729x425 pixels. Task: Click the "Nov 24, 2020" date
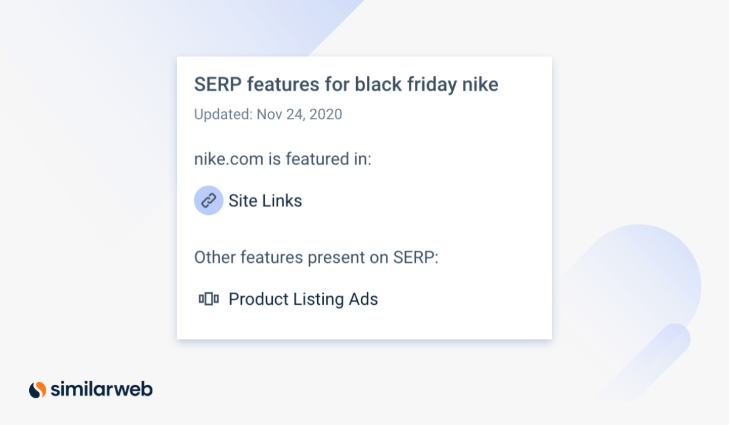click(299, 114)
